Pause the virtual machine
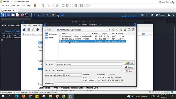Screen dimensions: 176x99 (x=35, y=5)
